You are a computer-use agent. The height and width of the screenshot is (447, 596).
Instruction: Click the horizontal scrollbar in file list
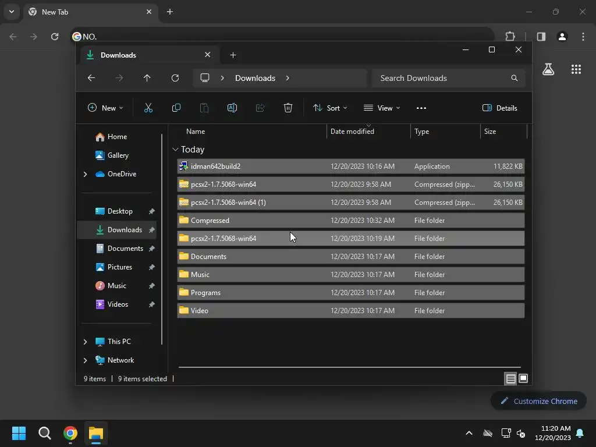click(350, 367)
